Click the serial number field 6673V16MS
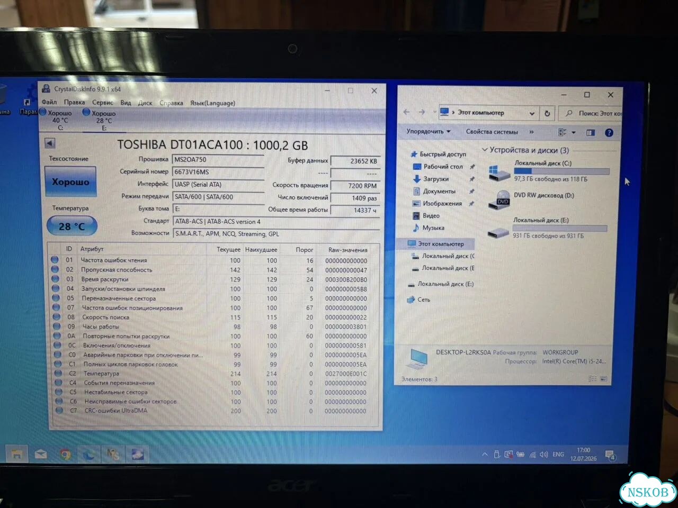The width and height of the screenshot is (678, 508). (218, 172)
